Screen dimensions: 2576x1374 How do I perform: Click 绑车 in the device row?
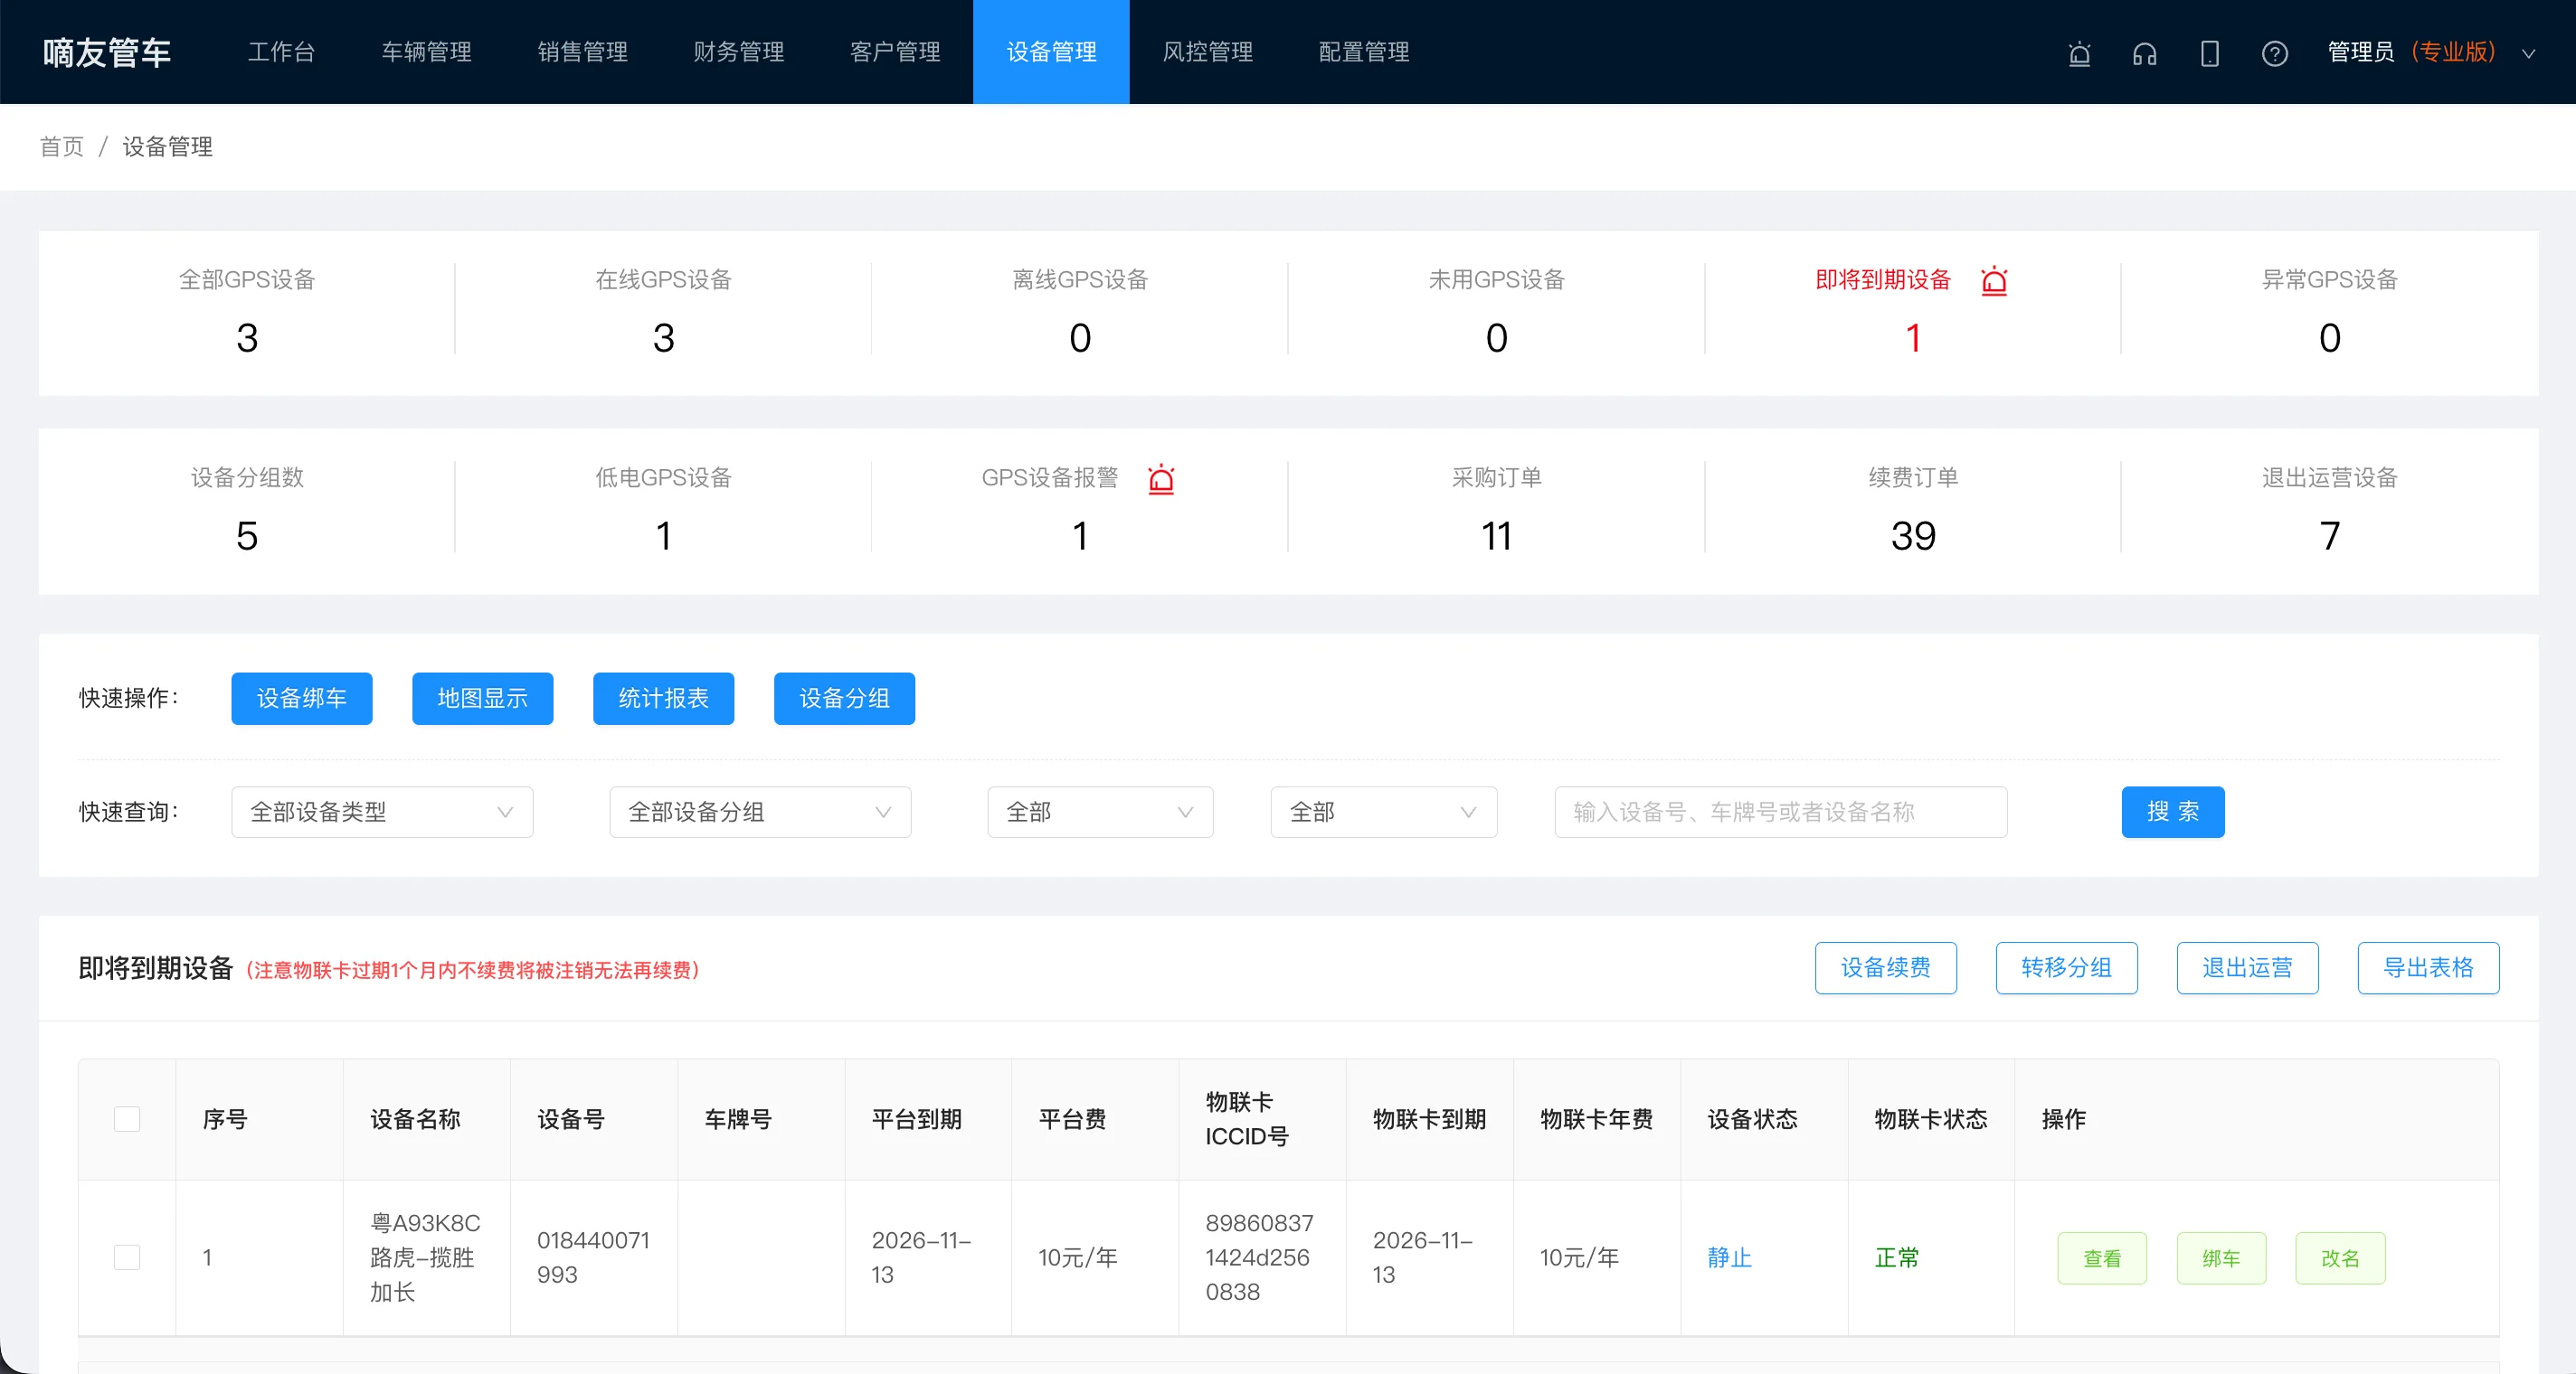2221,1258
